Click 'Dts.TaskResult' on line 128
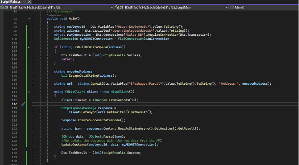 pyautogui.click(x=74, y=153)
